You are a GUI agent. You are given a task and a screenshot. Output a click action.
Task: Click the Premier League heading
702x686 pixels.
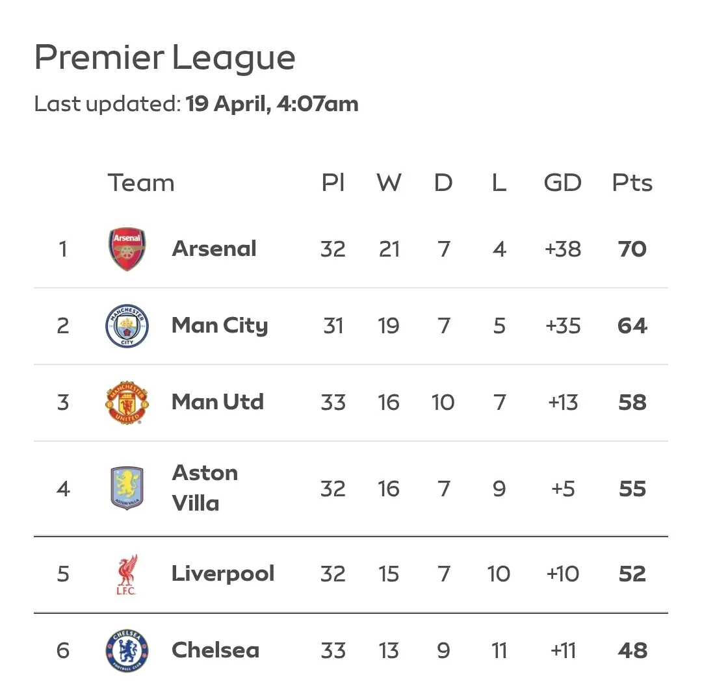[x=164, y=58]
